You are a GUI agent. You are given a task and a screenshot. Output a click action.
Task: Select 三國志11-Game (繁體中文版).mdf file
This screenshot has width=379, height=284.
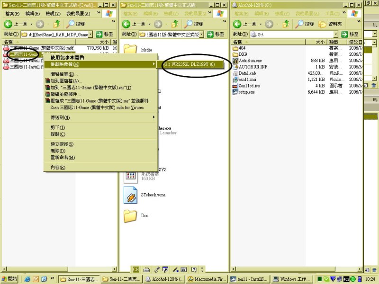(39, 48)
